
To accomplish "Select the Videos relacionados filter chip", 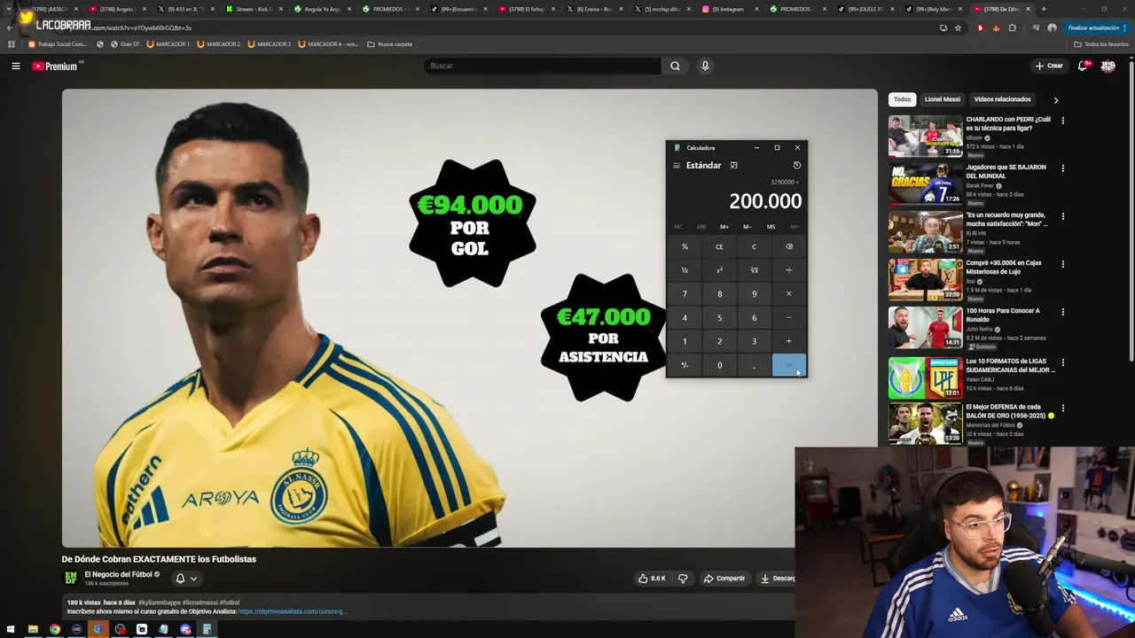I will [x=1002, y=99].
